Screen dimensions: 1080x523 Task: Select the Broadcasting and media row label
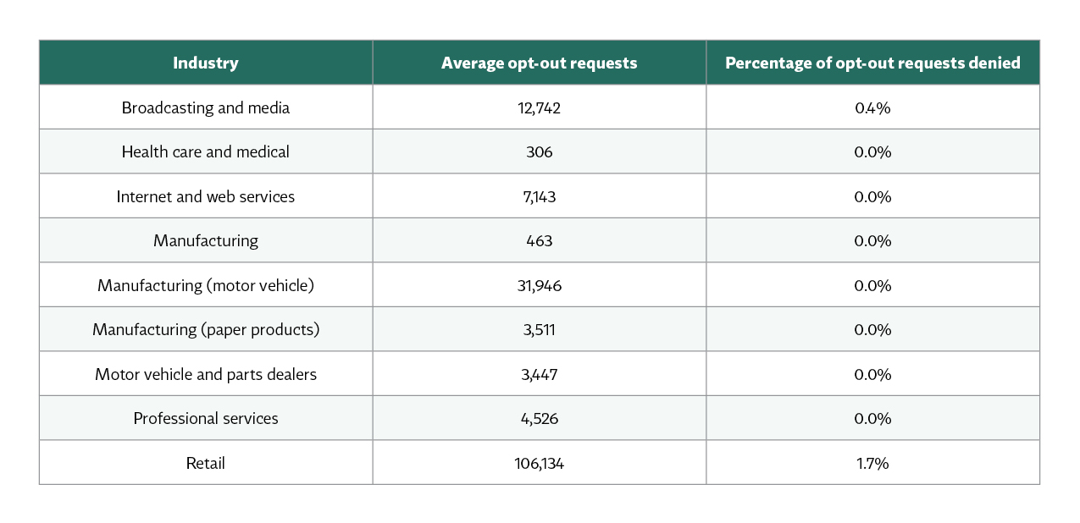[206, 107]
